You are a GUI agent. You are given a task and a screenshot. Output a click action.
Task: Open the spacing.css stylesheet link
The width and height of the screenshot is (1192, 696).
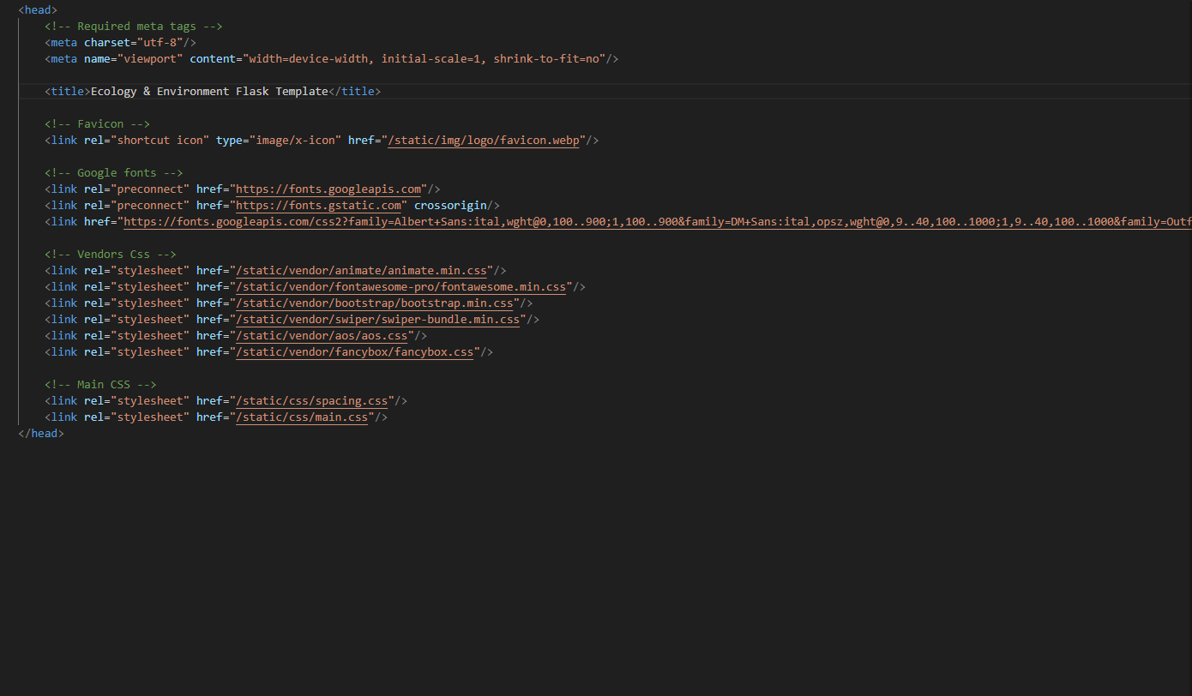[310, 400]
